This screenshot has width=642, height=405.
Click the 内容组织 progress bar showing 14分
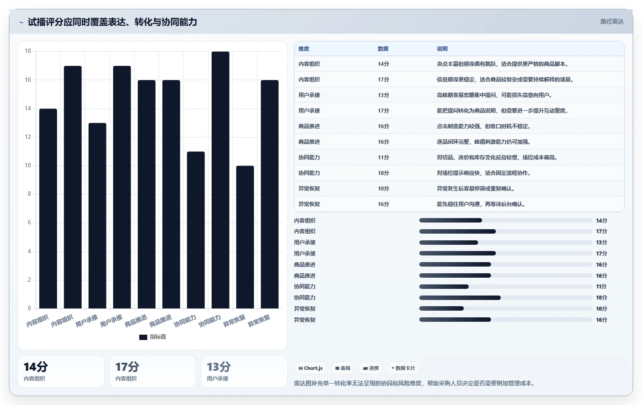pyautogui.click(x=506, y=220)
